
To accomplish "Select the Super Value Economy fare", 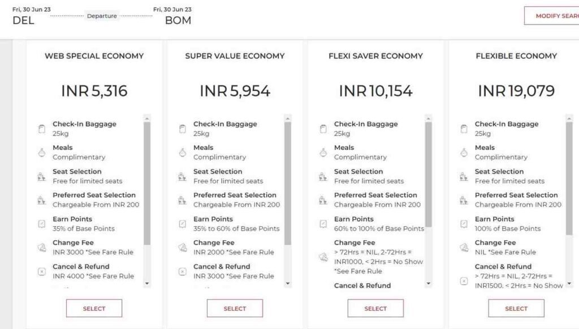I will coord(234,308).
